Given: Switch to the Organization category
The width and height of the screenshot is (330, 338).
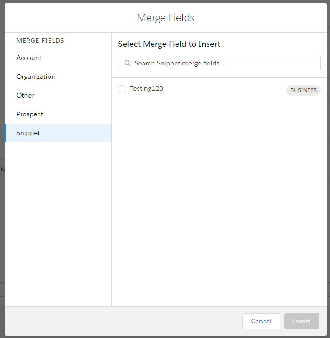Looking at the screenshot, I should (36, 76).
